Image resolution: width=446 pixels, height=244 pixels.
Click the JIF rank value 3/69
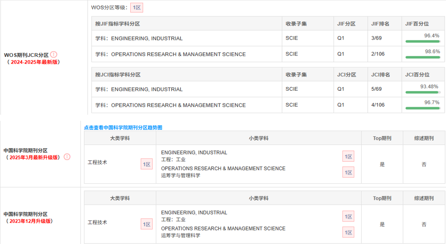[376, 39]
